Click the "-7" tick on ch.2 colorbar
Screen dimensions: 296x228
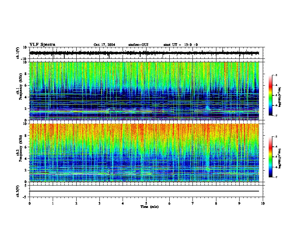[275, 177]
